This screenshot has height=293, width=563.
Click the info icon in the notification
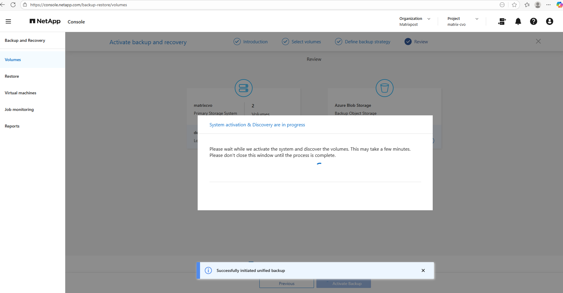[x=208, y=270]
